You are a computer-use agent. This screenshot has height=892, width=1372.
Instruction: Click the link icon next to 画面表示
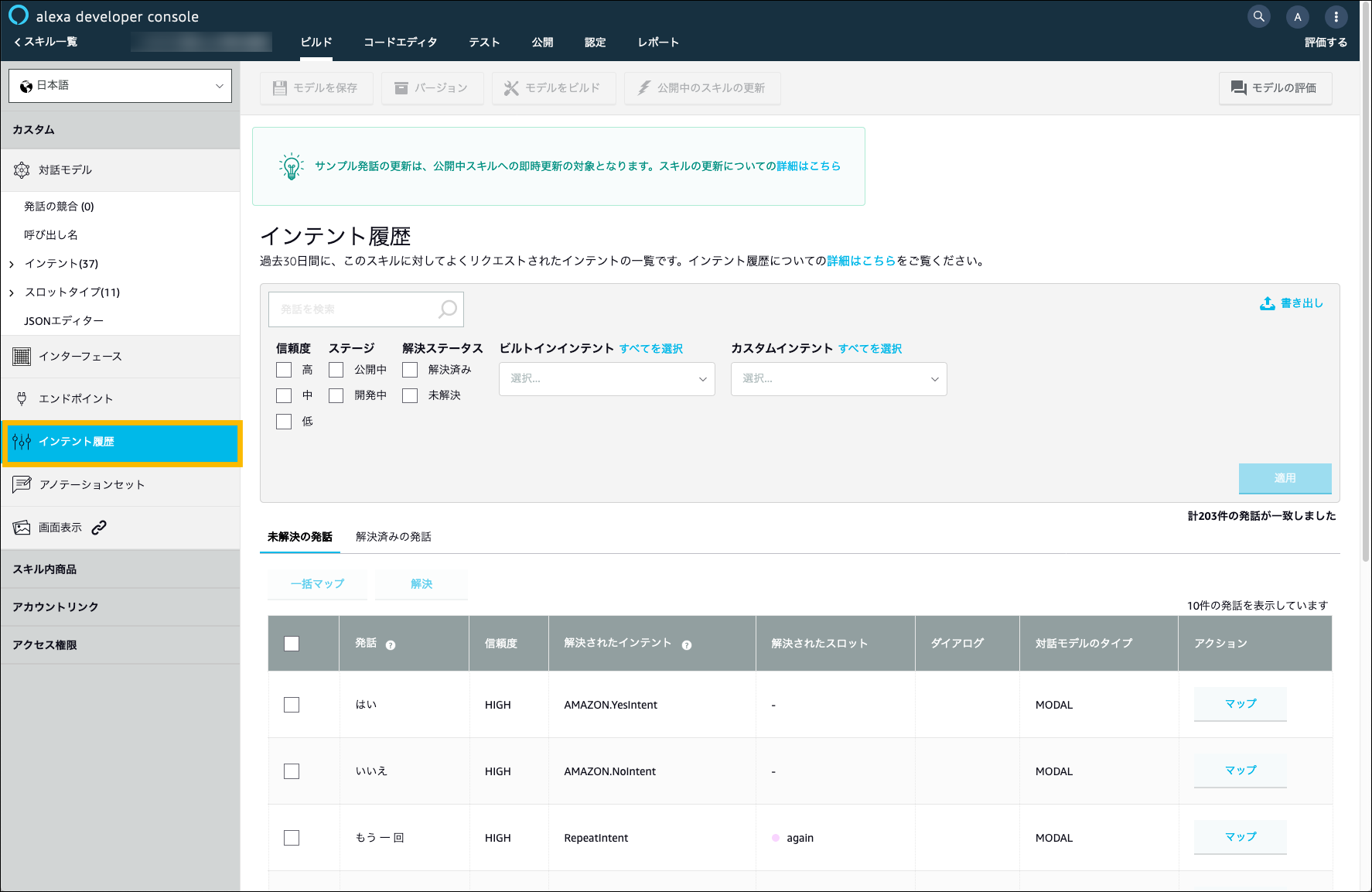(99, 528)
